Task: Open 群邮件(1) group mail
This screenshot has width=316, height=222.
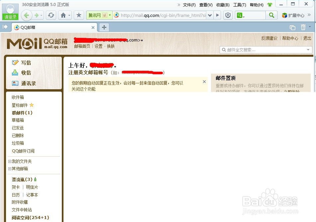Action: click(22, 113)
